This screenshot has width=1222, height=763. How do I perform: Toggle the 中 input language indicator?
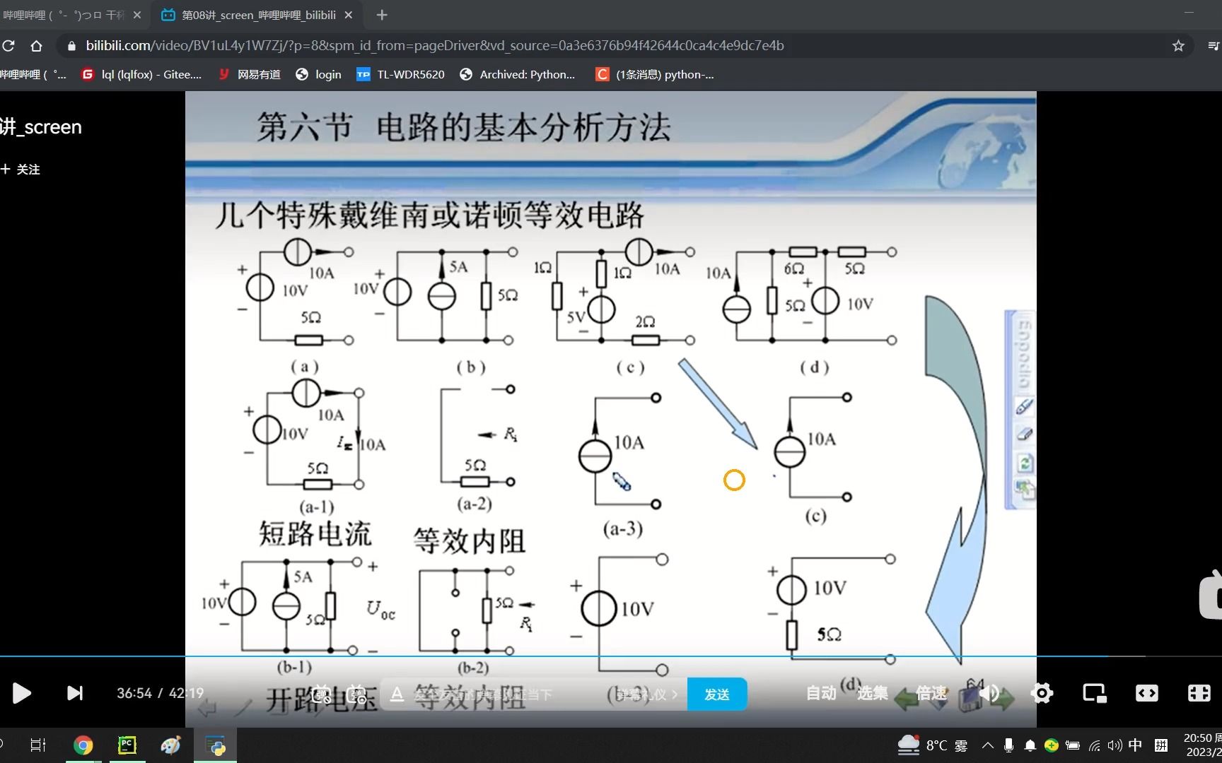point(1136,745)
